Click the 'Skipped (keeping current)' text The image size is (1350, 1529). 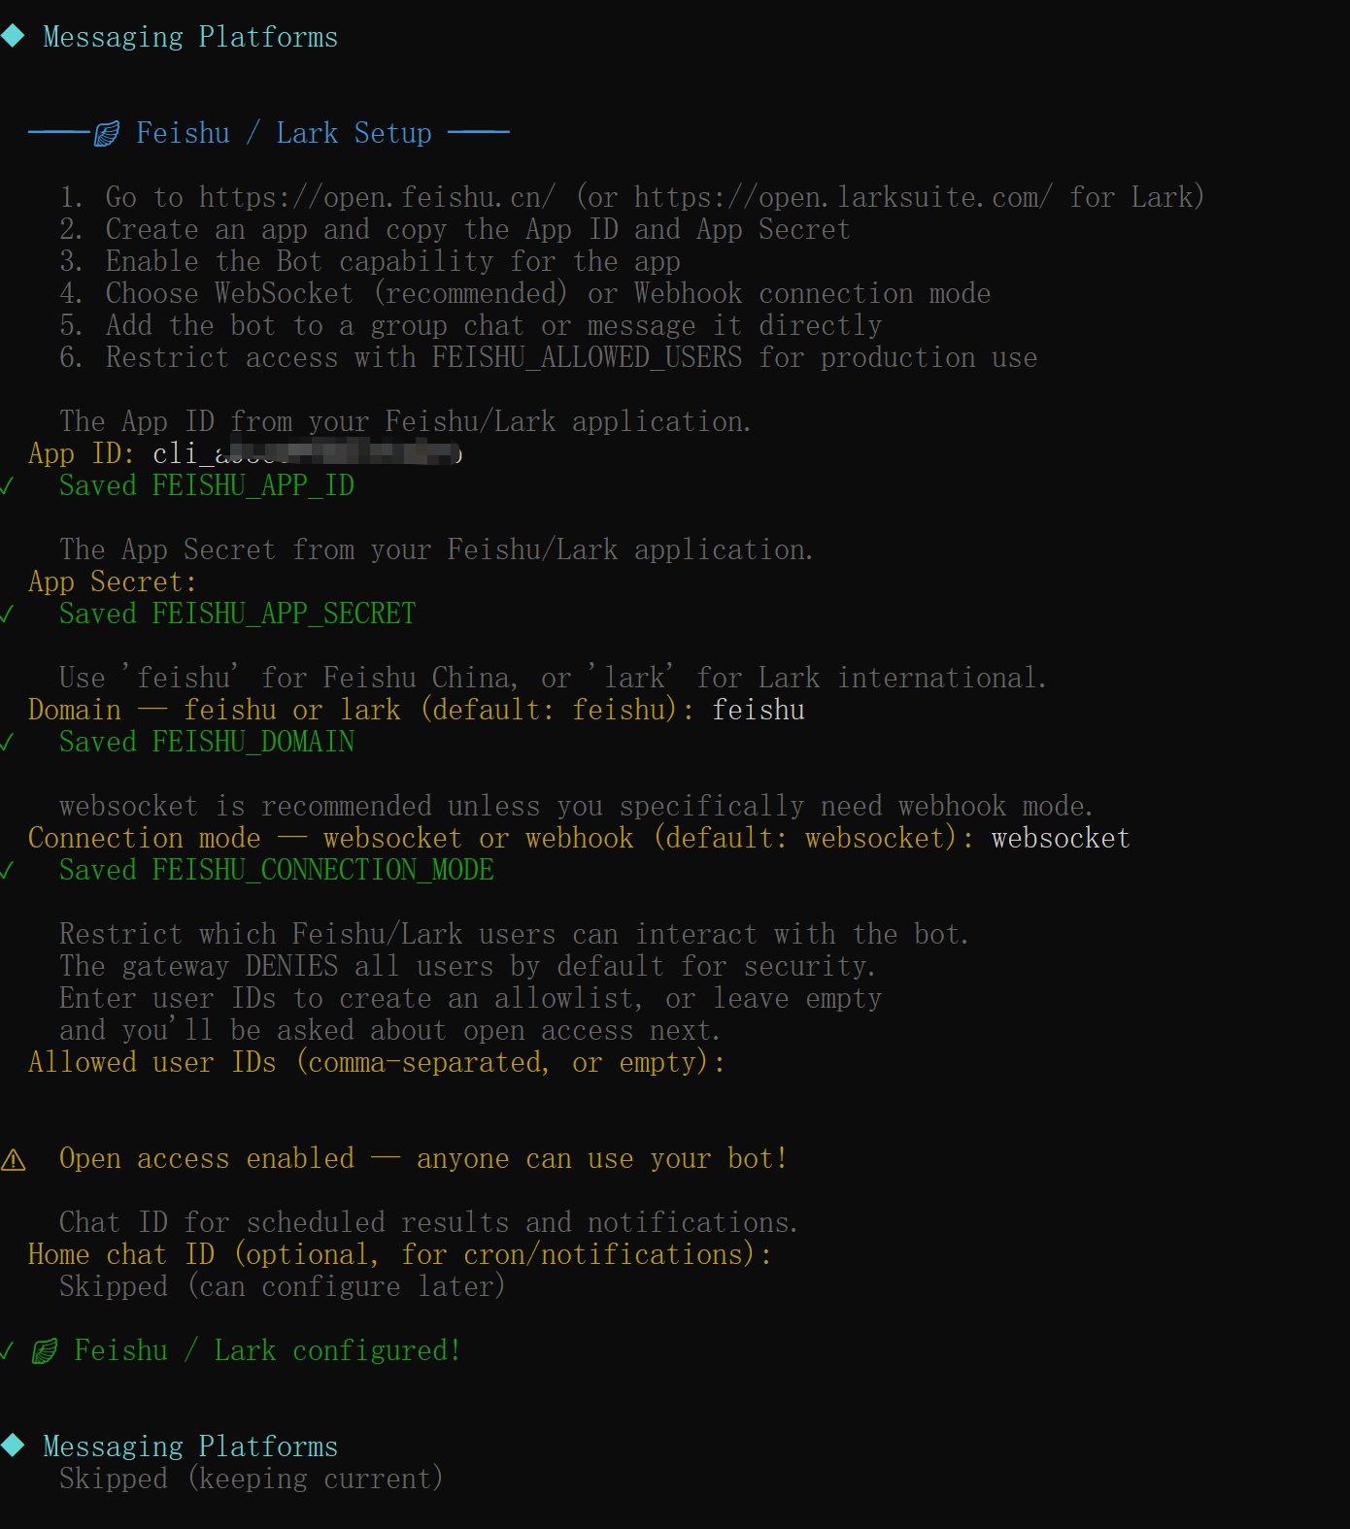[252, 1479]
